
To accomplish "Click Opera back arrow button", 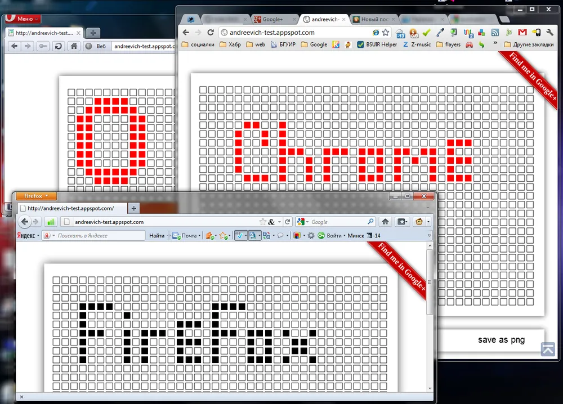I will 15,46.
